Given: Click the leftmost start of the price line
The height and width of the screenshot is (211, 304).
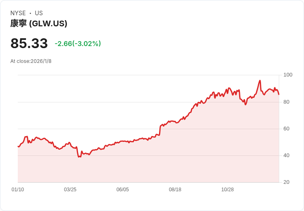Looking at the screenshot, I should pyautogui.click(x=18, y=146).
